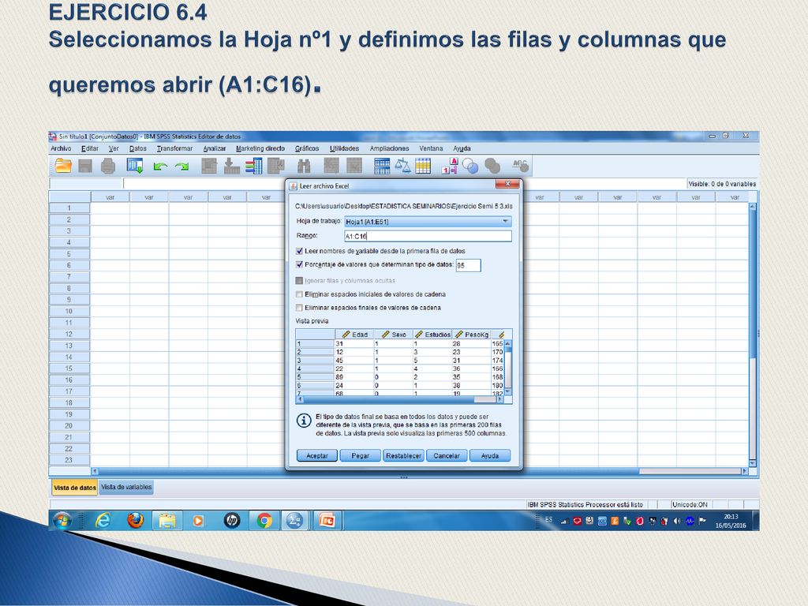
Task: Click the Ventana menu
Action: pos(431,148)
